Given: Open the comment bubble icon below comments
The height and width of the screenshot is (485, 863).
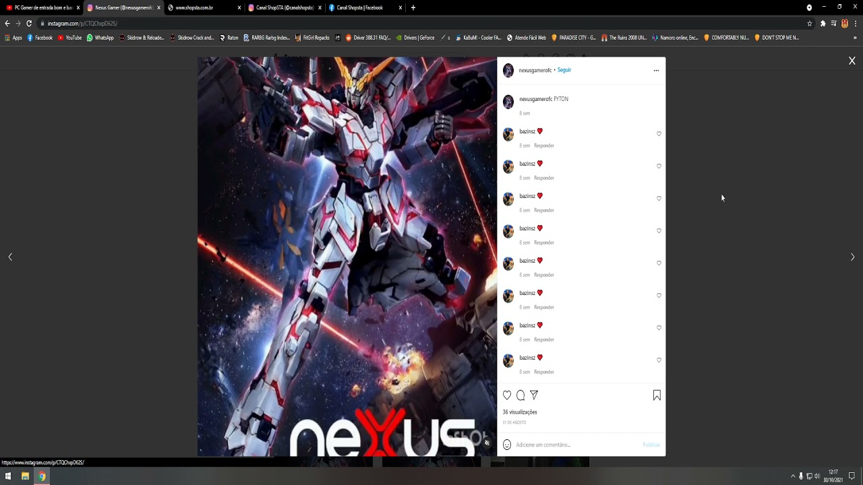Looking at the screenshot, I should coord(520,395).
